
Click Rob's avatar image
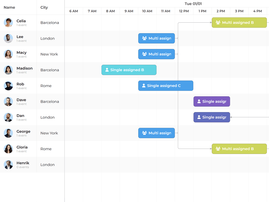(x=8, y=86)
